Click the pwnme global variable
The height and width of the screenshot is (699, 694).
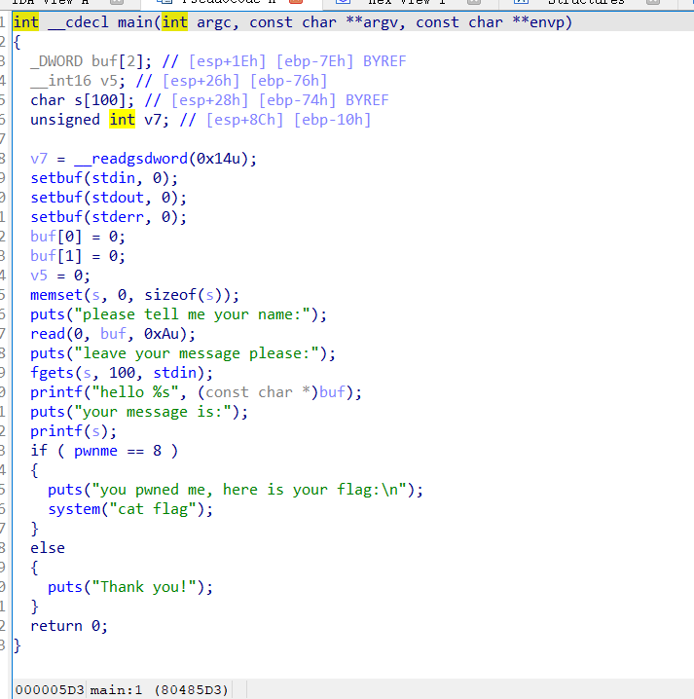coord(95,451)
